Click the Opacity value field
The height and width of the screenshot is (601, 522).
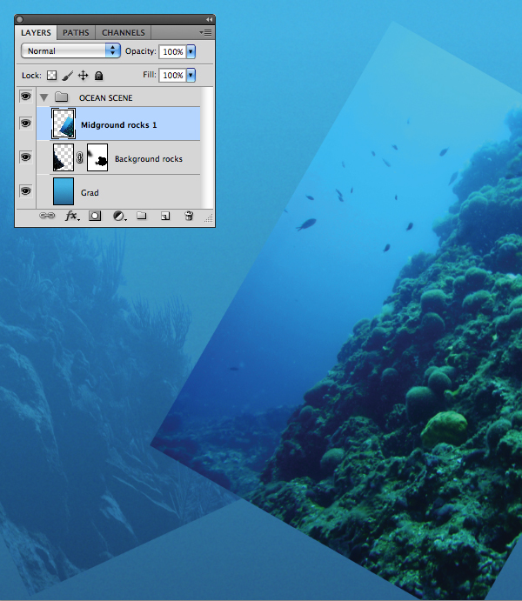pos(172,51)
